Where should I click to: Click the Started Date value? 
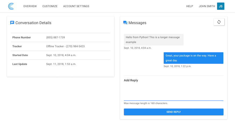[61, 55]
